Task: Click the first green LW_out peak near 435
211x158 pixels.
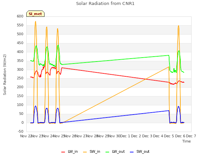Action: point(36,46)
